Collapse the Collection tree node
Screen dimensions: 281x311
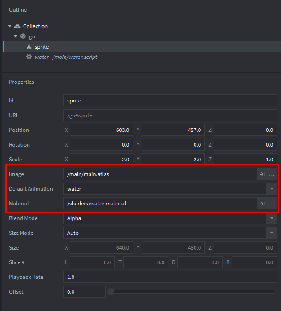pyautogui.click(x=10, y=26)
